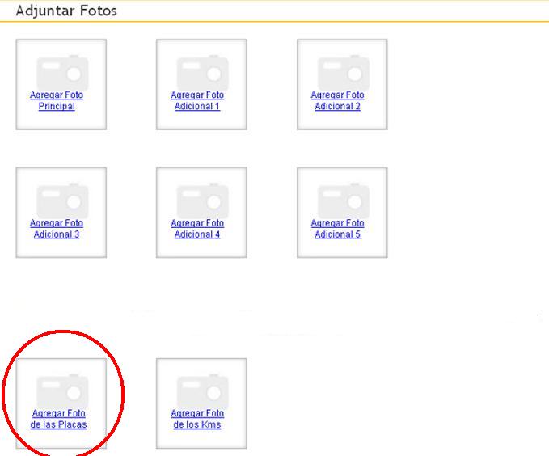549x456 pixels.
Task: Click the camera icon above Adicional 4
Action: coord(203,201)
